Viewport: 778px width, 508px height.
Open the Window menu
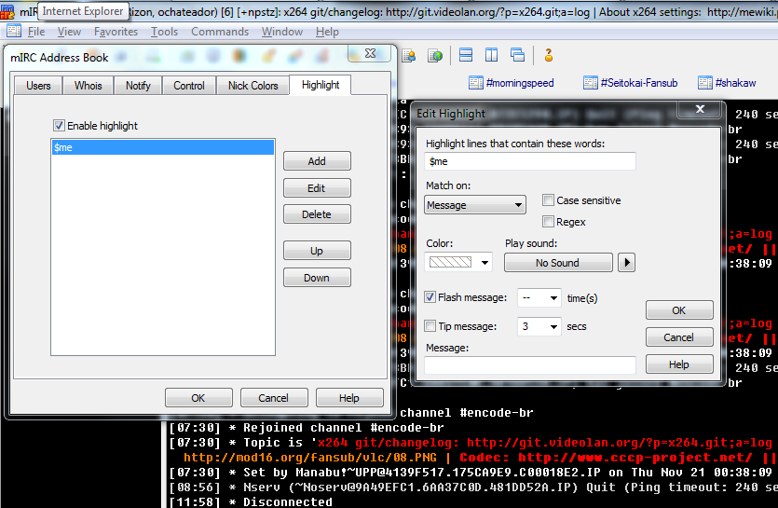coord(282,32)
